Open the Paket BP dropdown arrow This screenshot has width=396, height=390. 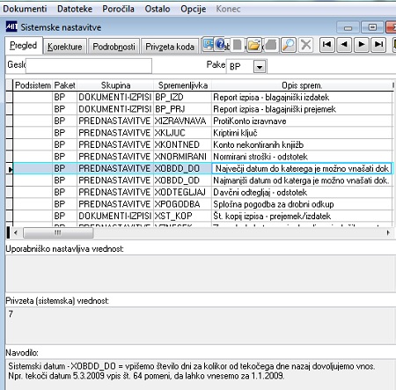pos(260,67)
